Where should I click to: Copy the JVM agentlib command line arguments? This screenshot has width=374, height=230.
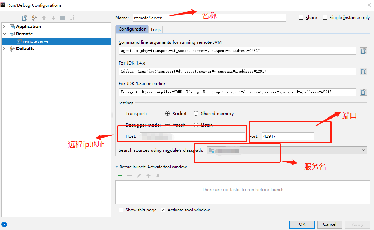363,51
